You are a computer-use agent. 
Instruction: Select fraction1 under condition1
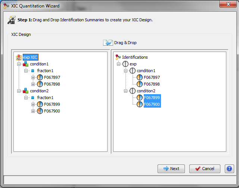point(45,71)
